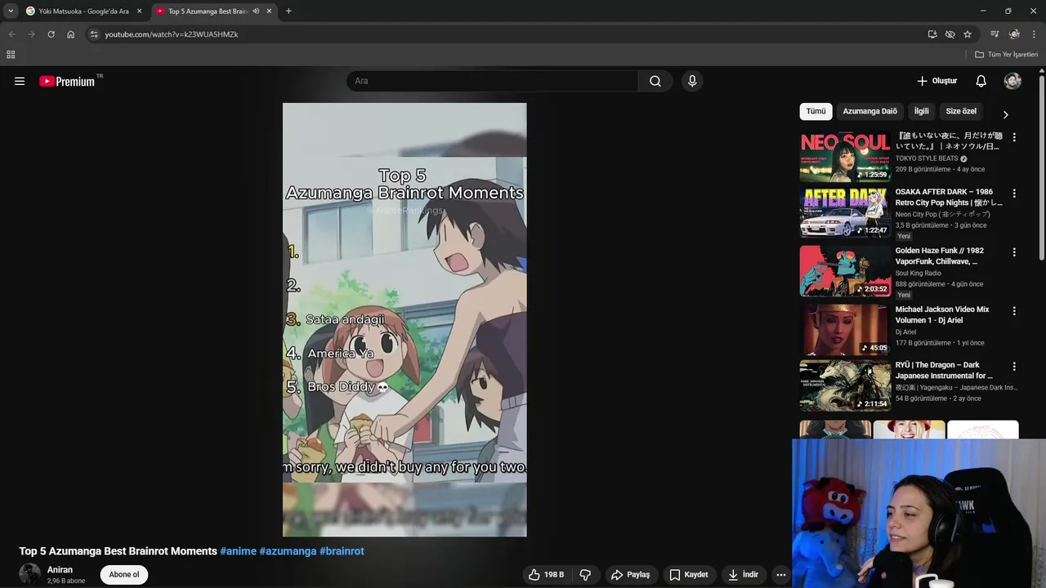The image size is (1046, 588).
Task: Click the Oluştur create button
Action: [936, 81]
